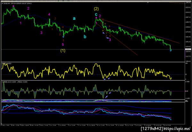192x132 pixels.
Task: Select the cyan 'c' wave label
Action: (96, 14)
